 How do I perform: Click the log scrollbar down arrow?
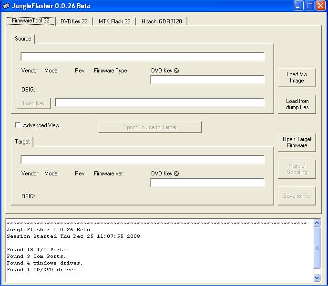pyautogui.click(x=317, y=277)
